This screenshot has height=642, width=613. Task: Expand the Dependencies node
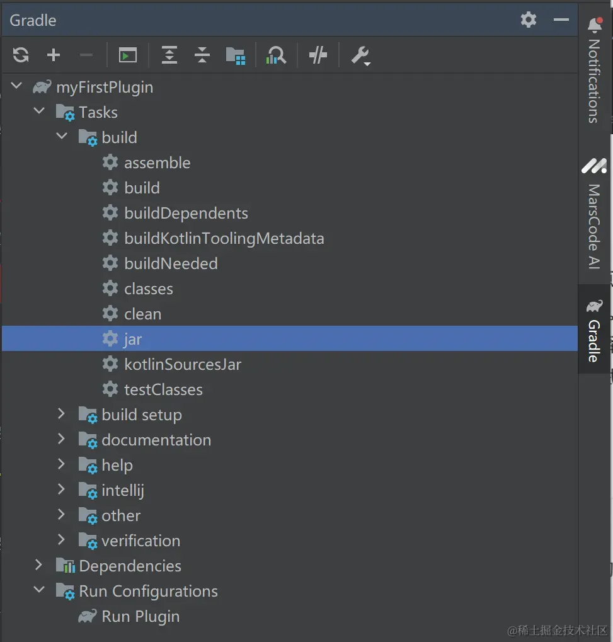(39, 565)
